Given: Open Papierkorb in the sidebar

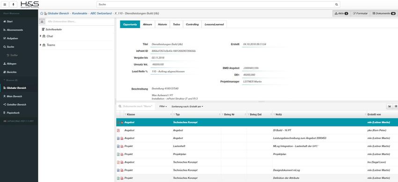Looking at the screenshot, I should click(x=11, y=112).
